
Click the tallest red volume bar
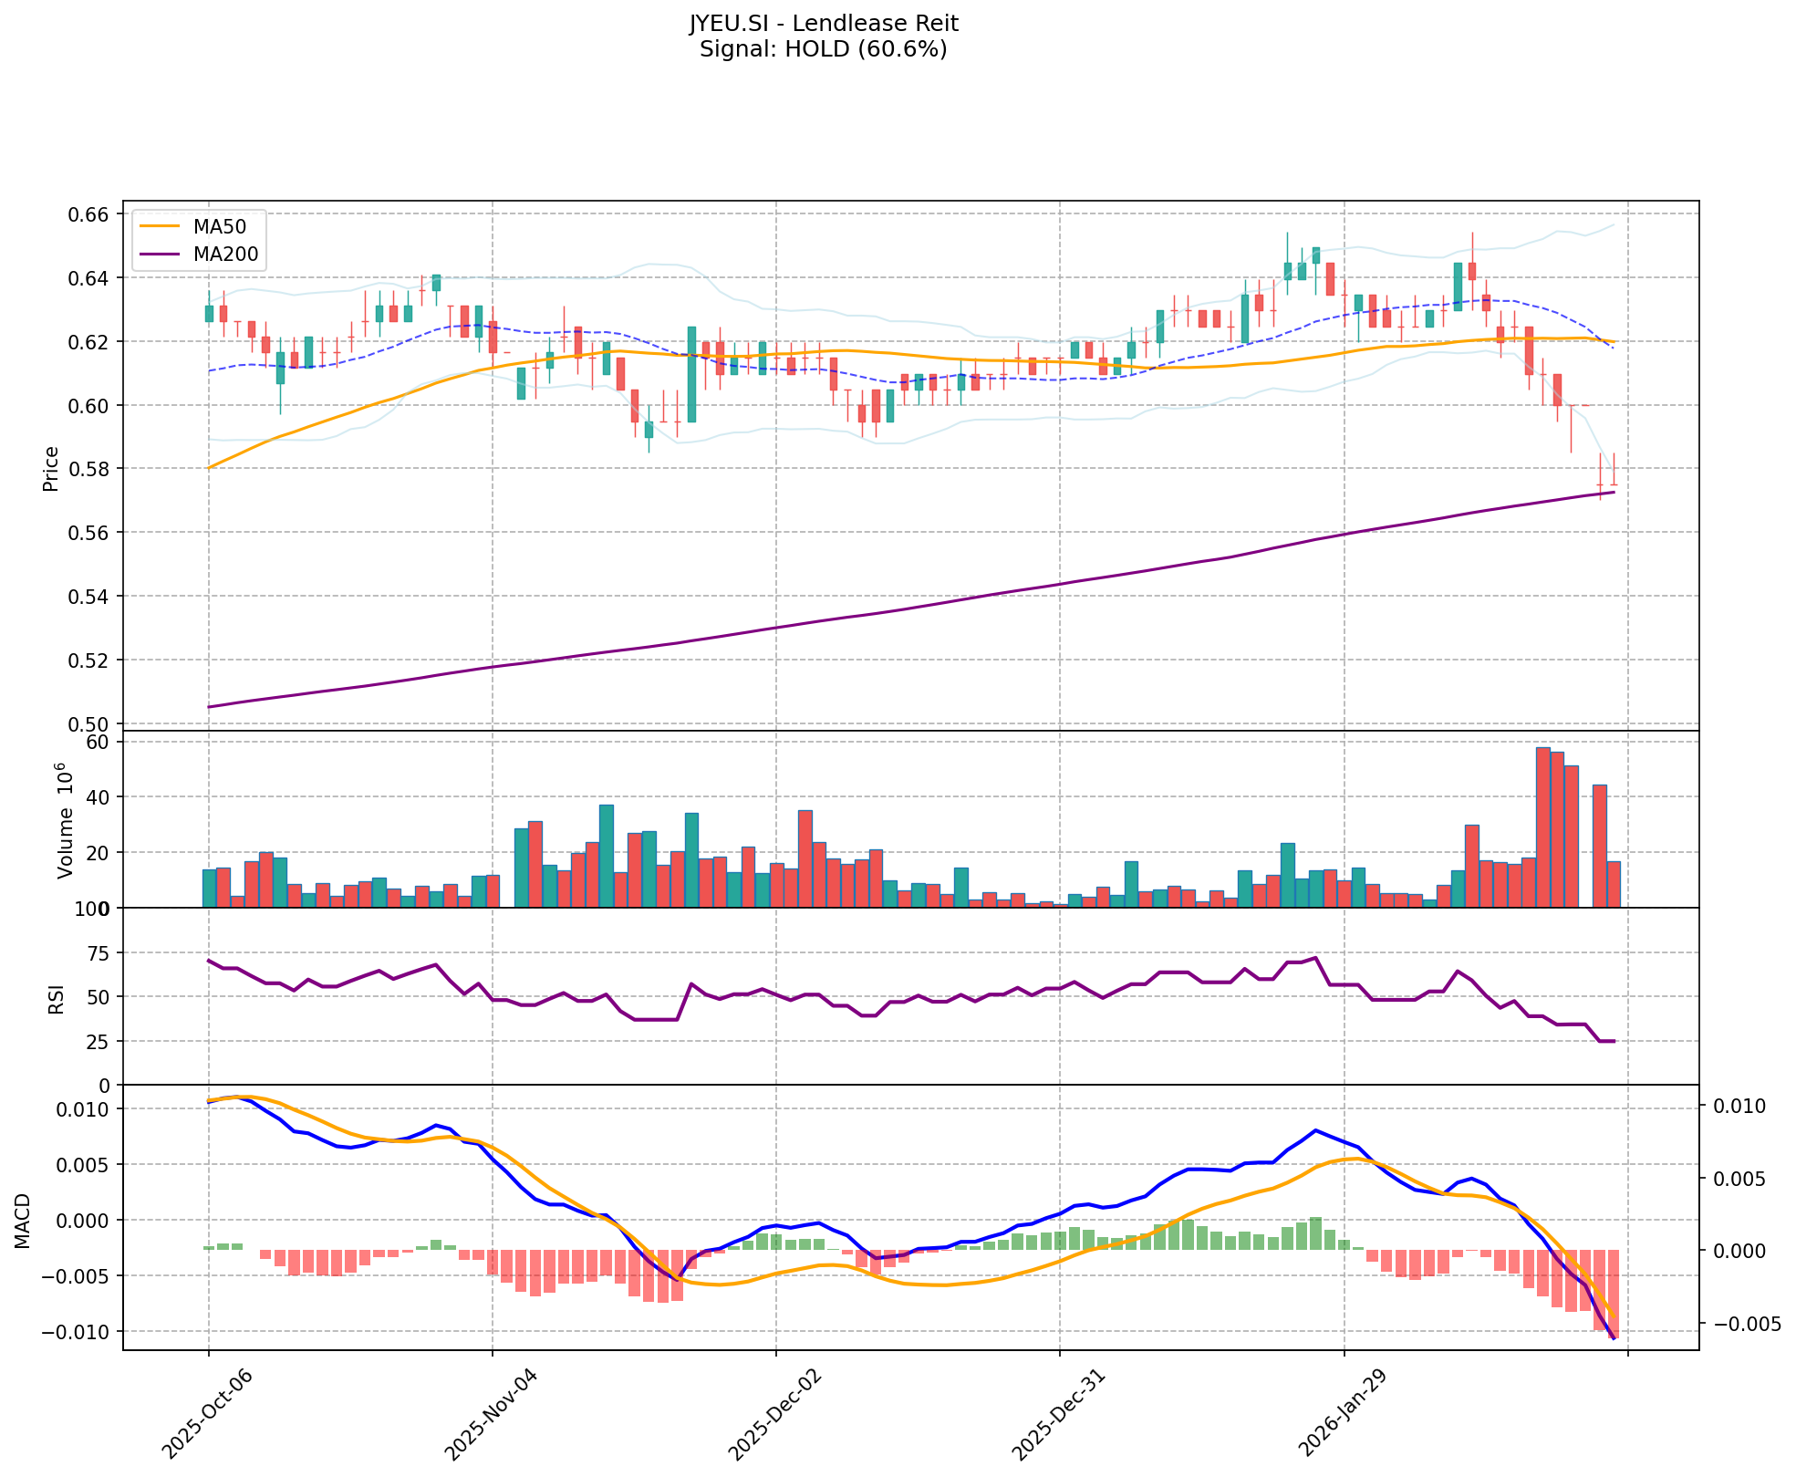pyautogui.click(x=1542, y=826)
